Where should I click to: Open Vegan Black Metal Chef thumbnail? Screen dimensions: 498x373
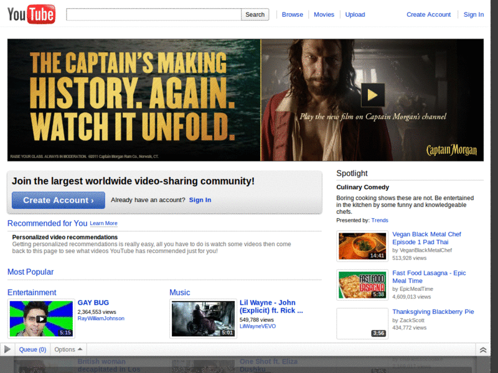coord(362,246)
